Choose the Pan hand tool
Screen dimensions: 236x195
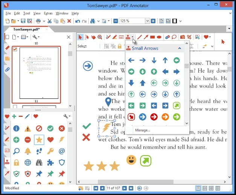pyautogui.click(x=93, y=37)
